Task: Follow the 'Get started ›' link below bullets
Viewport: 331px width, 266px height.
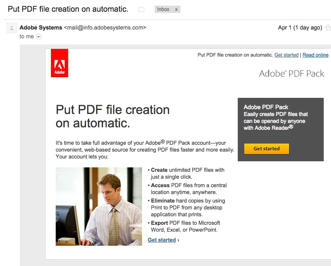Action: pos(163,240)
